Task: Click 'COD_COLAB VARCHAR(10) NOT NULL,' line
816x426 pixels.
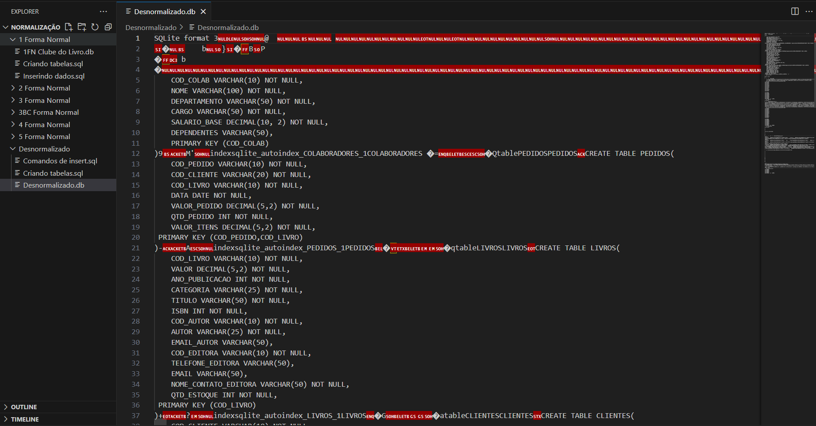Action: coord(237,80)
